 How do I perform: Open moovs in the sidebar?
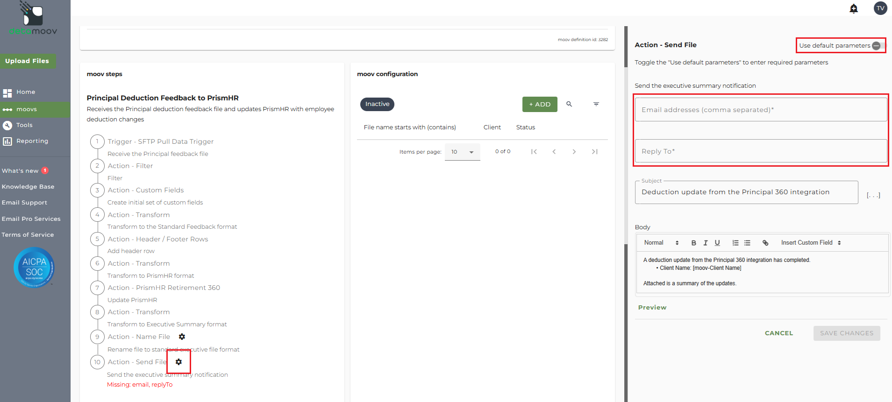point(35,109)
